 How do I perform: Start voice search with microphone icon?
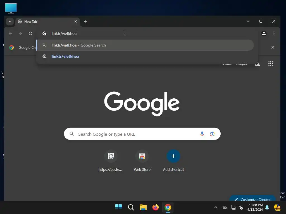coord(202,134)
